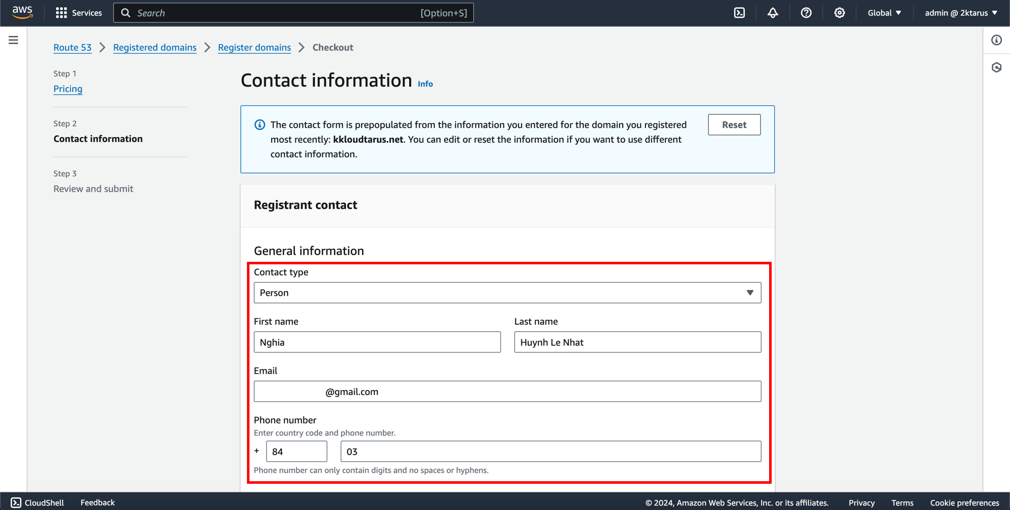Click the phone number field
Viewport: 1010px width, 510px height.
click(x=551, y=451)
